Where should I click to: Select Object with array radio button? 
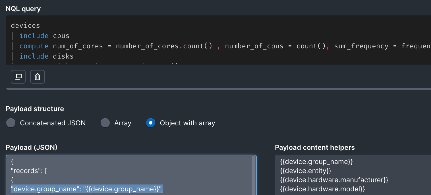coord(151,123)
